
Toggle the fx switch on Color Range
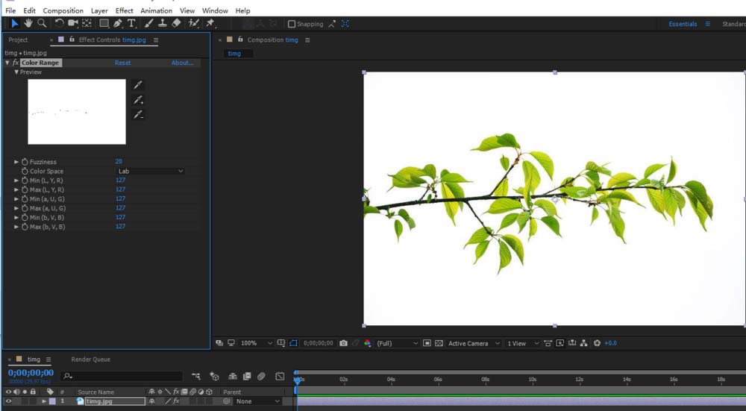click(x=15, y=63)
